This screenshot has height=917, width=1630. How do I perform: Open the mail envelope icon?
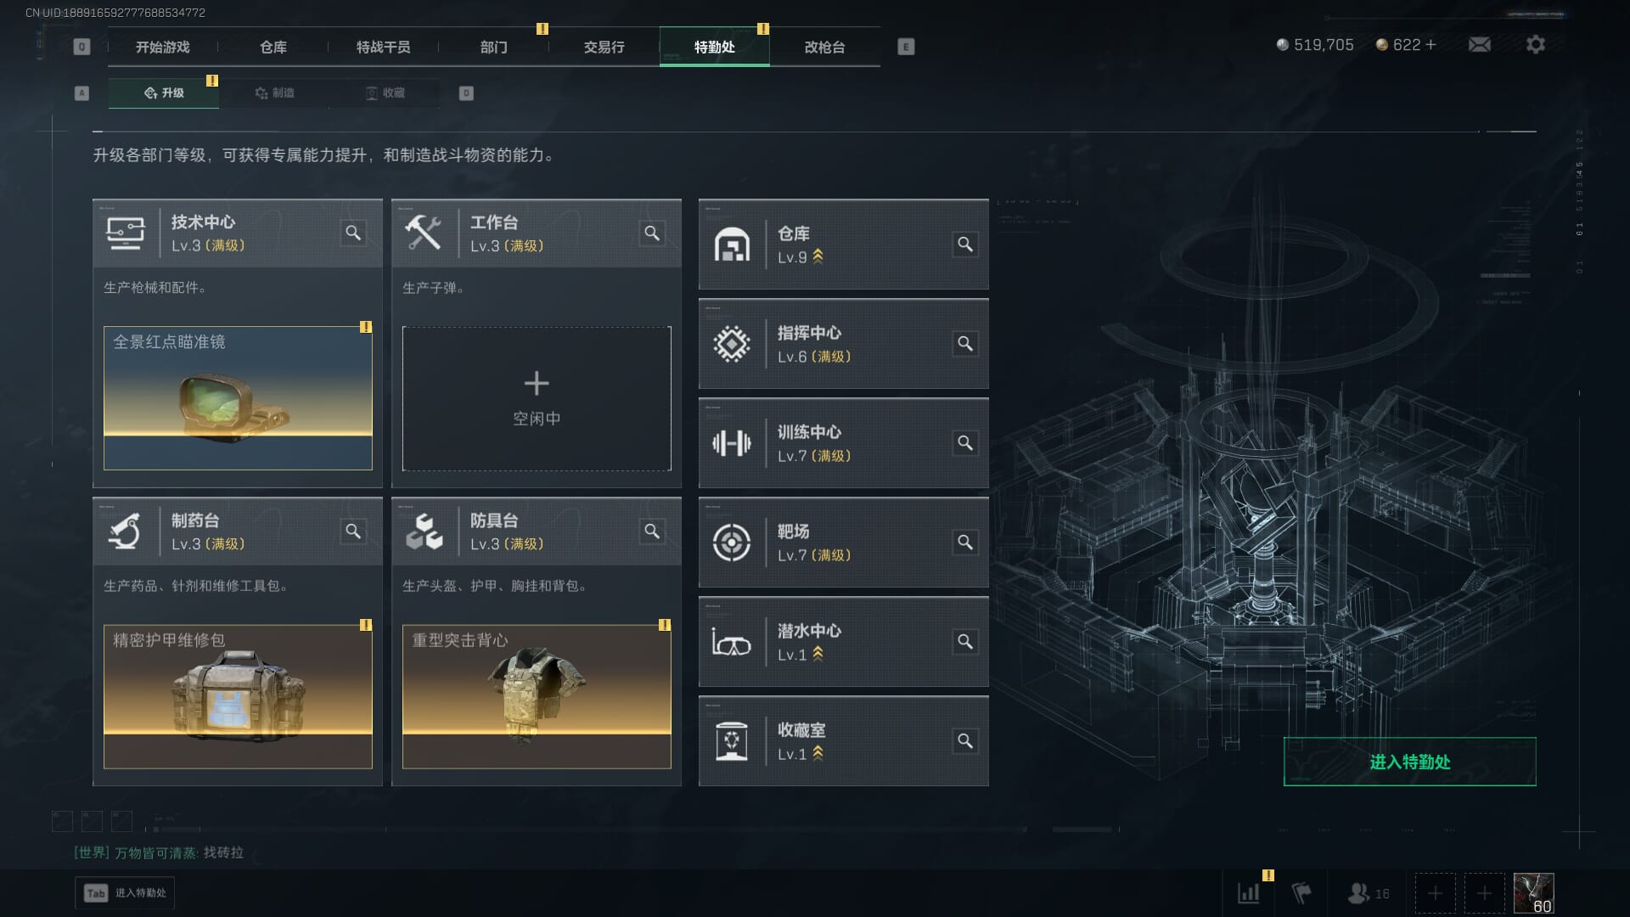(x=1480, y=44)
